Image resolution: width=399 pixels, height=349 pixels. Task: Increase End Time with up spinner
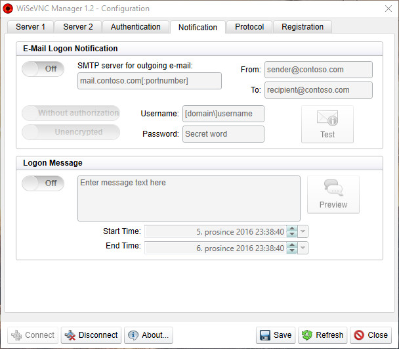coord(292,245)
